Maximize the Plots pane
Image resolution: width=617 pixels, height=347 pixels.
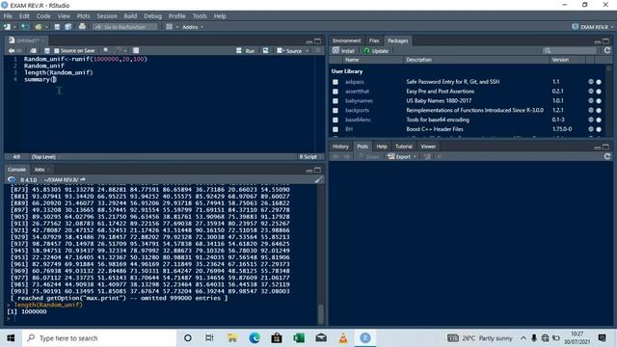point(605,147)
